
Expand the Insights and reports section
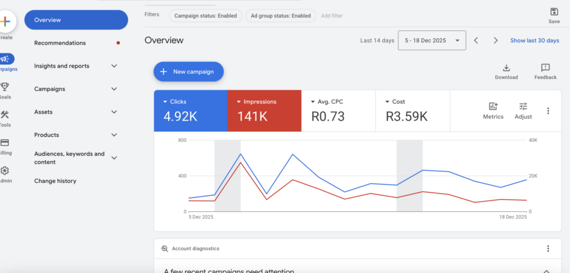click(76, 66)
